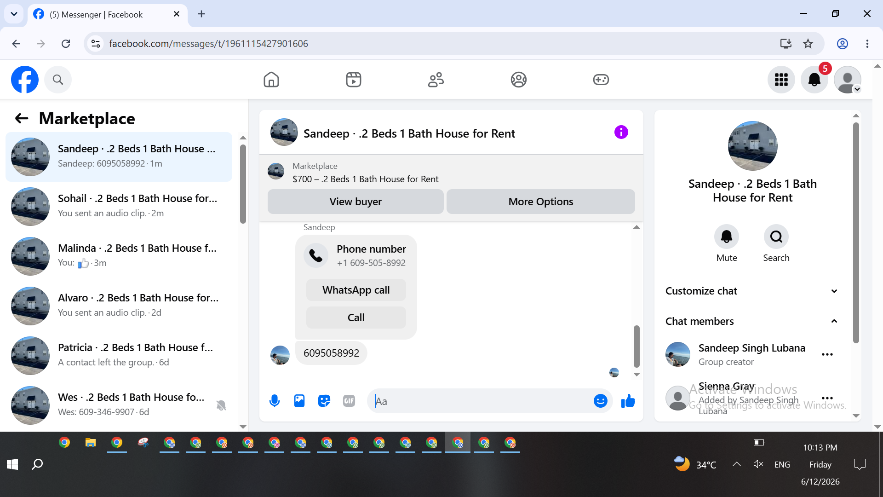The height and width of the screenshot is (497, 883).
Task: Open Windows taskbar search
Action: point(37,464)
